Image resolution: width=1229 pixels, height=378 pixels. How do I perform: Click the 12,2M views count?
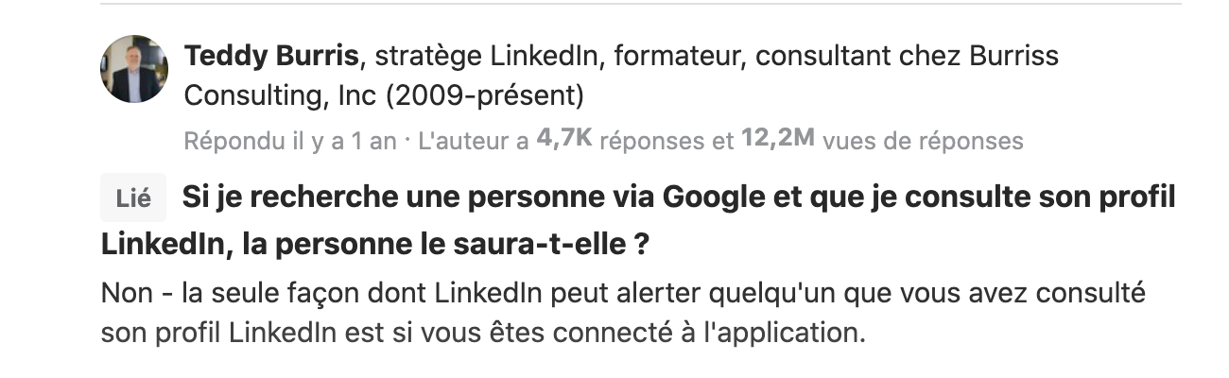tap(778, 140)
